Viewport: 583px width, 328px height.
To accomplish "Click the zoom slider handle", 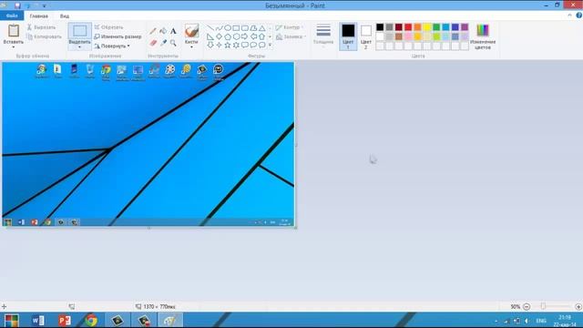I will coord(543,306).
